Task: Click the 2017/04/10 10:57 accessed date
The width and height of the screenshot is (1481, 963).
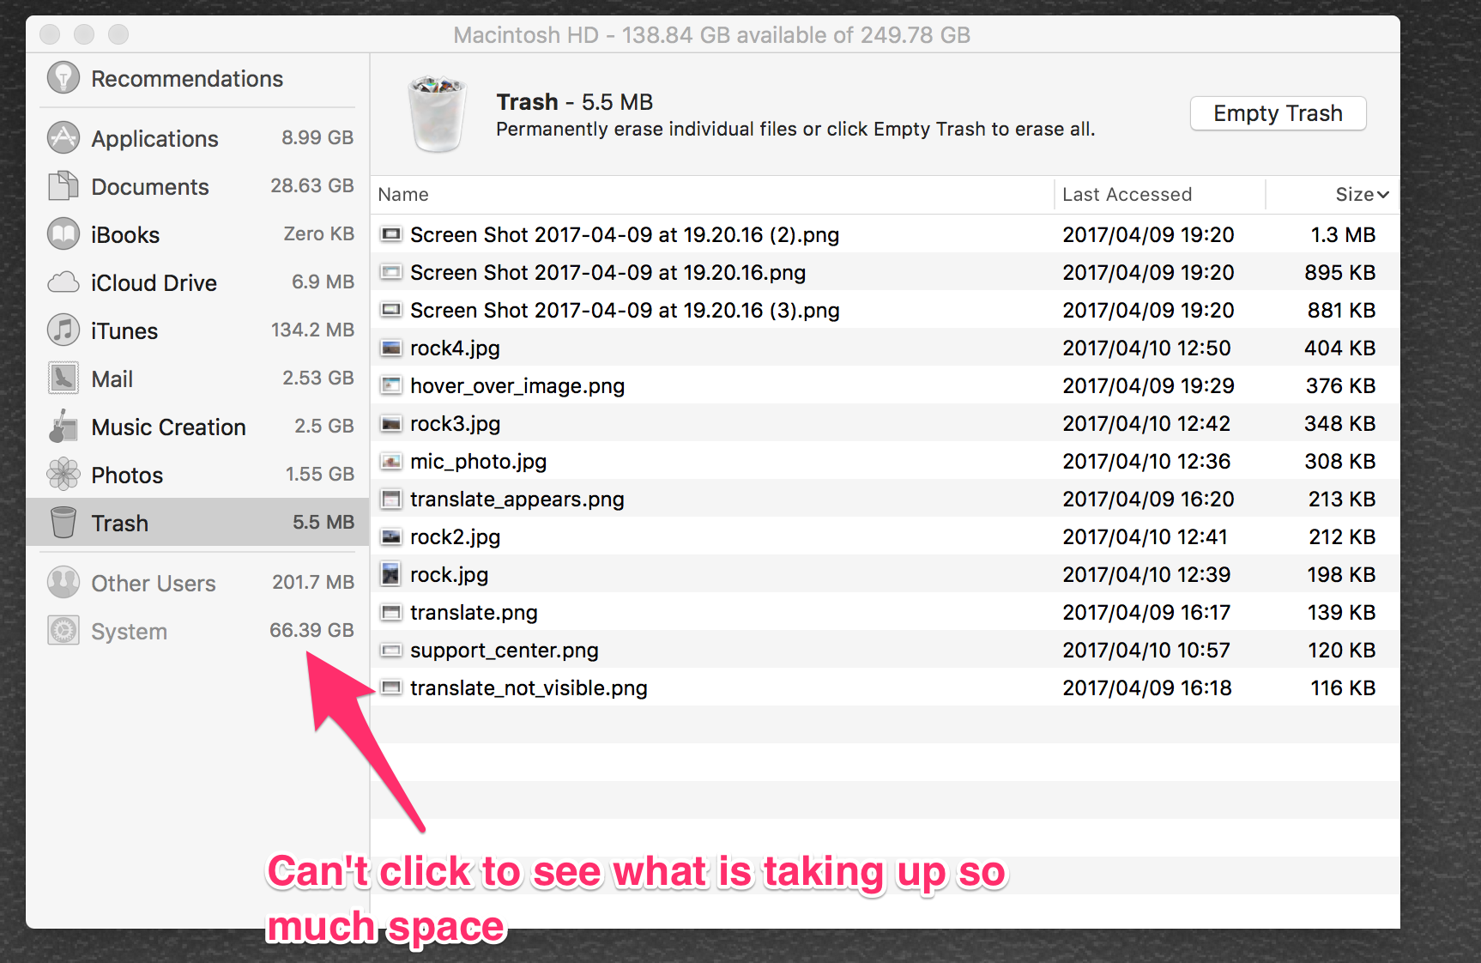Action: tap(1146, 650)
